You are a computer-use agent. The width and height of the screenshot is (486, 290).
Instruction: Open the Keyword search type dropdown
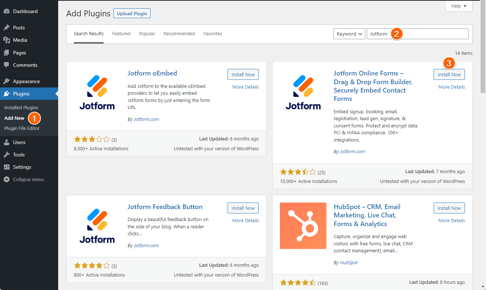pos(349,34)
